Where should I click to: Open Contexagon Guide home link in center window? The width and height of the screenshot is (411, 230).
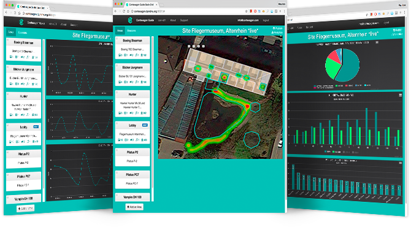[x=145, y=20]
